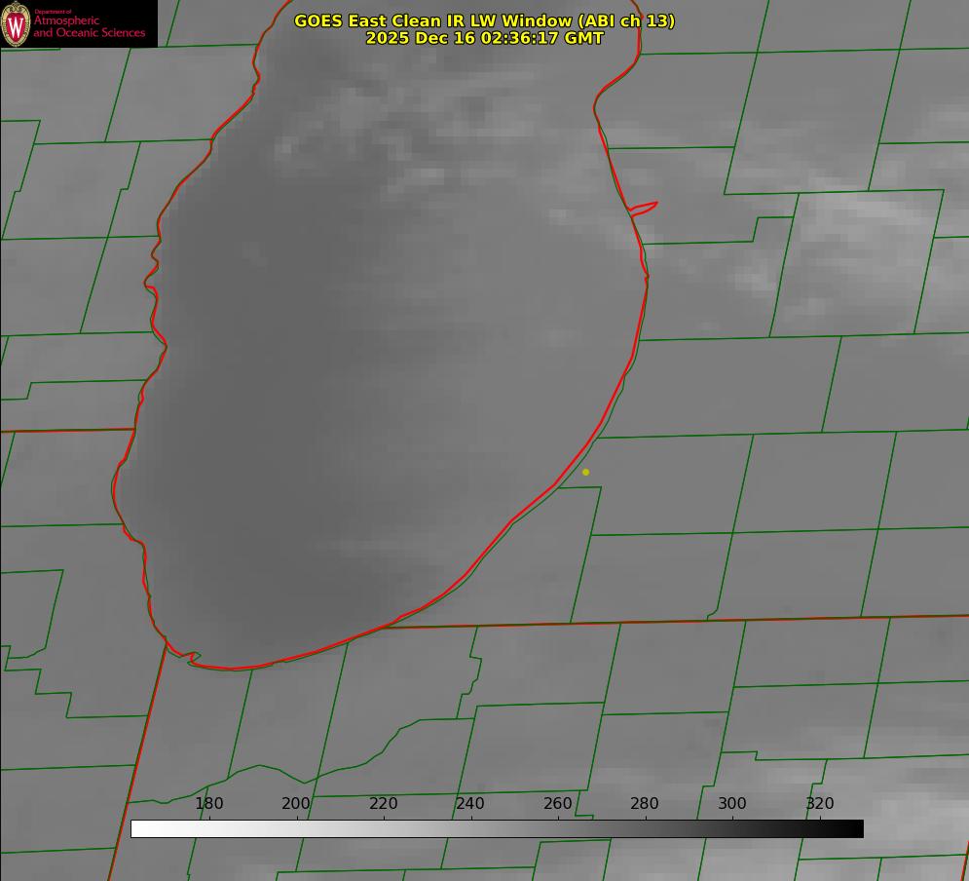Screen dimensions: 969x881
Task: Pick the 260 label on the colorbar
Action: click(x=558, y=803)
